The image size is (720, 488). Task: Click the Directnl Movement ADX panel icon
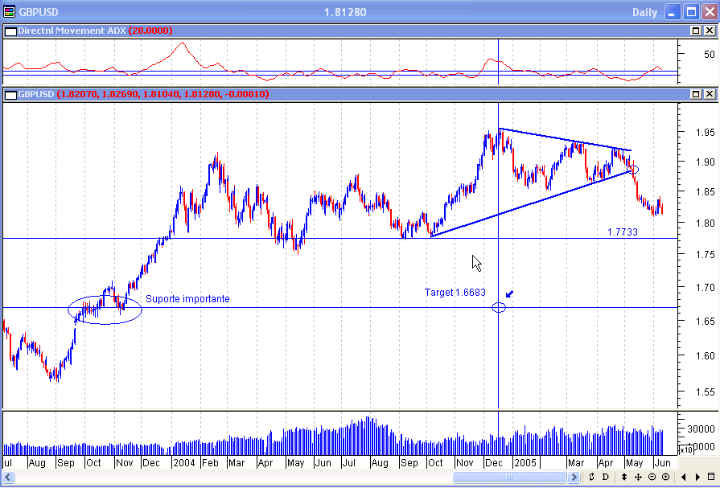(10, 31)
